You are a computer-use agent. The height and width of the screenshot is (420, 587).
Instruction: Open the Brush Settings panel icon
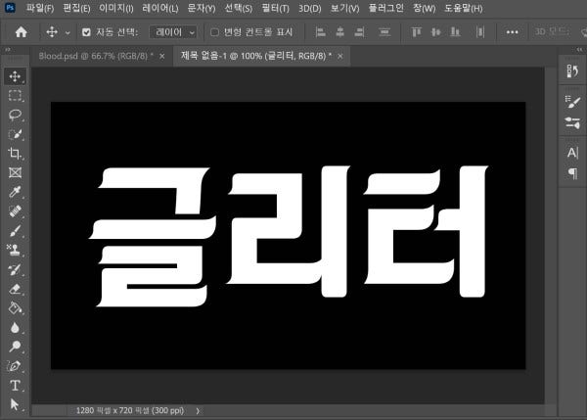(572, 122)
